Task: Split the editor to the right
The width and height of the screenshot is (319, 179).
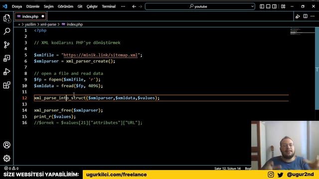Action: pyautogui.click(x=305, y=16)
